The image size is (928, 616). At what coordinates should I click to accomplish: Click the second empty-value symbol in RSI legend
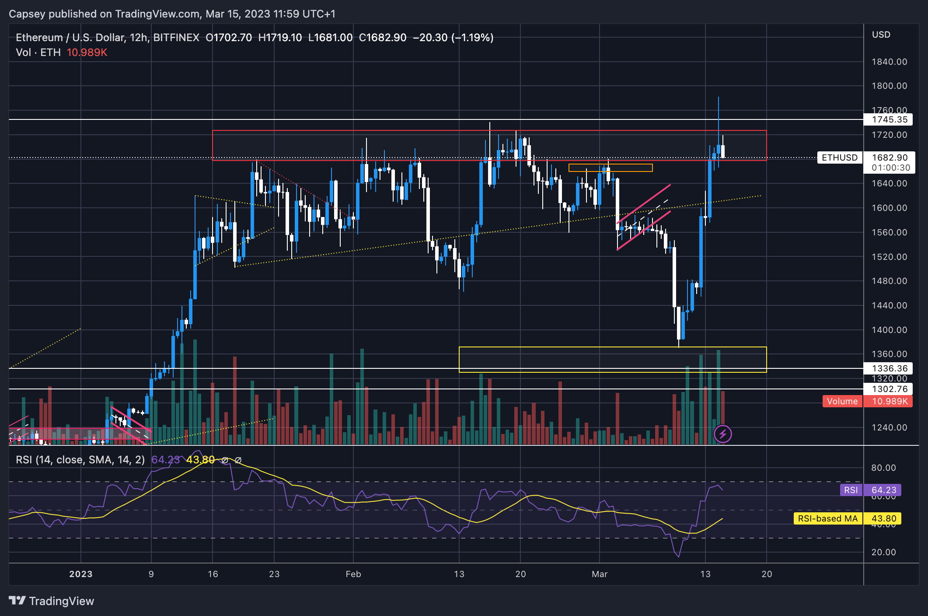pyautogui.click(x=238, y=460)
